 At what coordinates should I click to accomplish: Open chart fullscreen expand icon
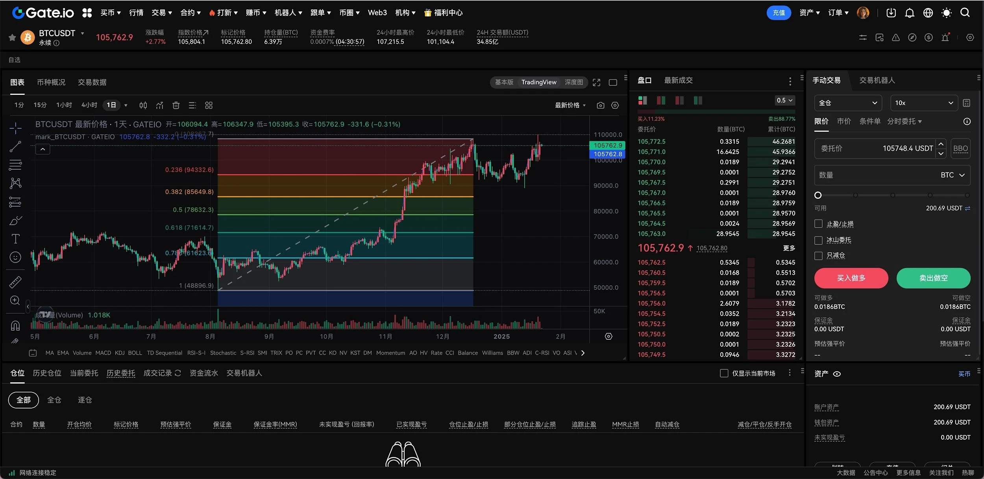(596, 82)
